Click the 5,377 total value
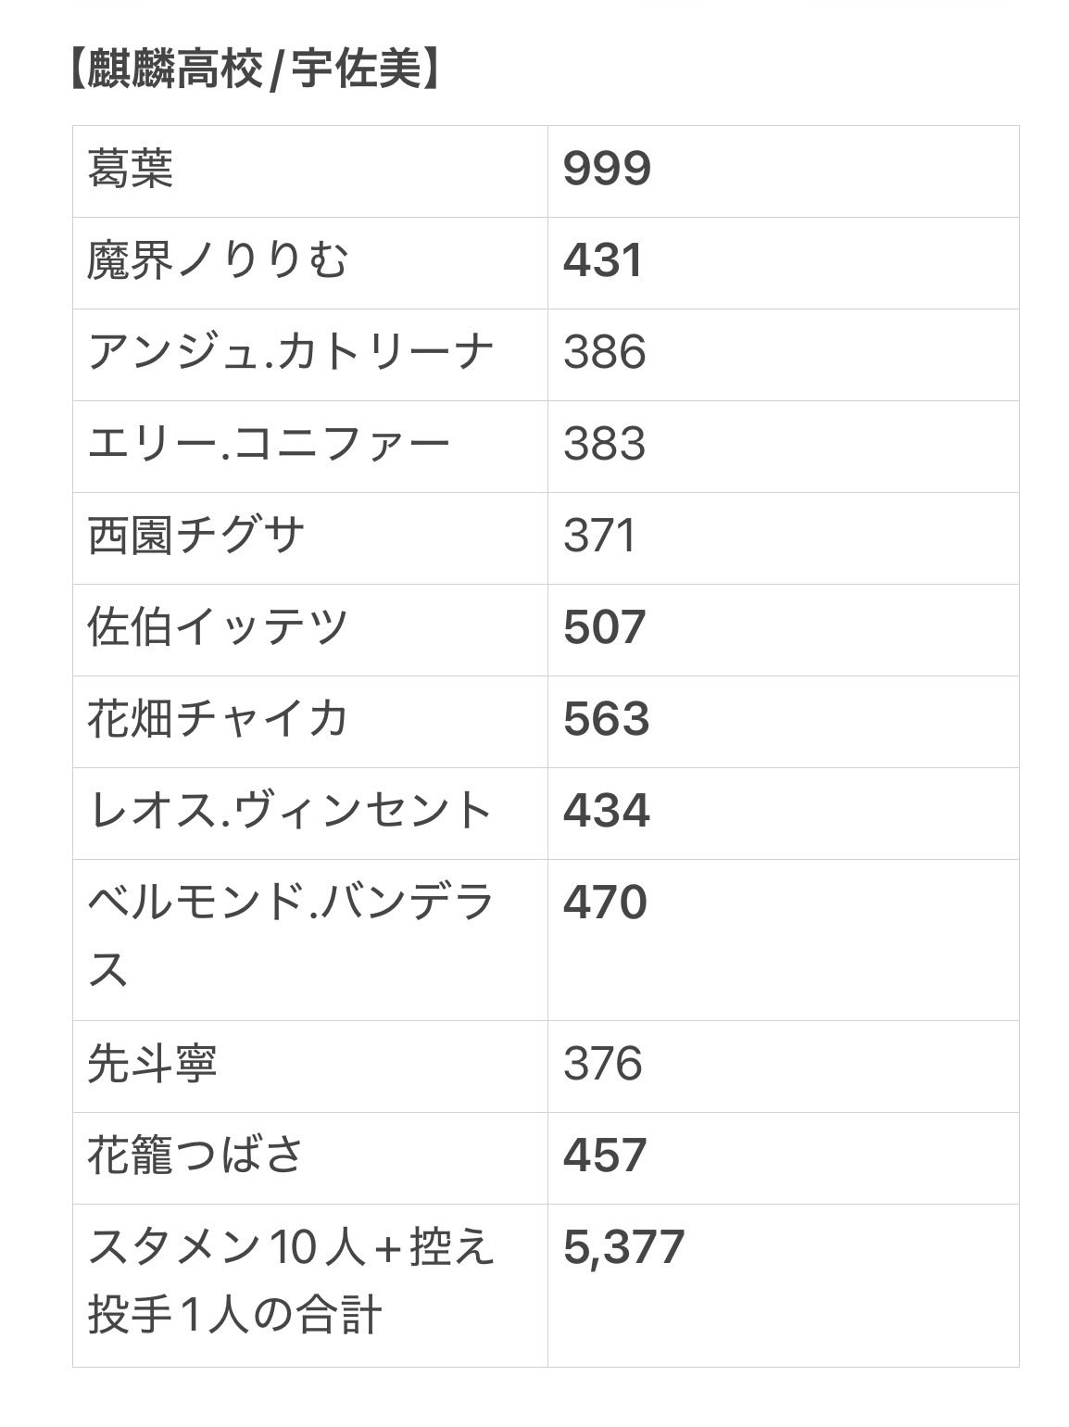This screenshot has height=1427, width=1069. [623, 1247]
